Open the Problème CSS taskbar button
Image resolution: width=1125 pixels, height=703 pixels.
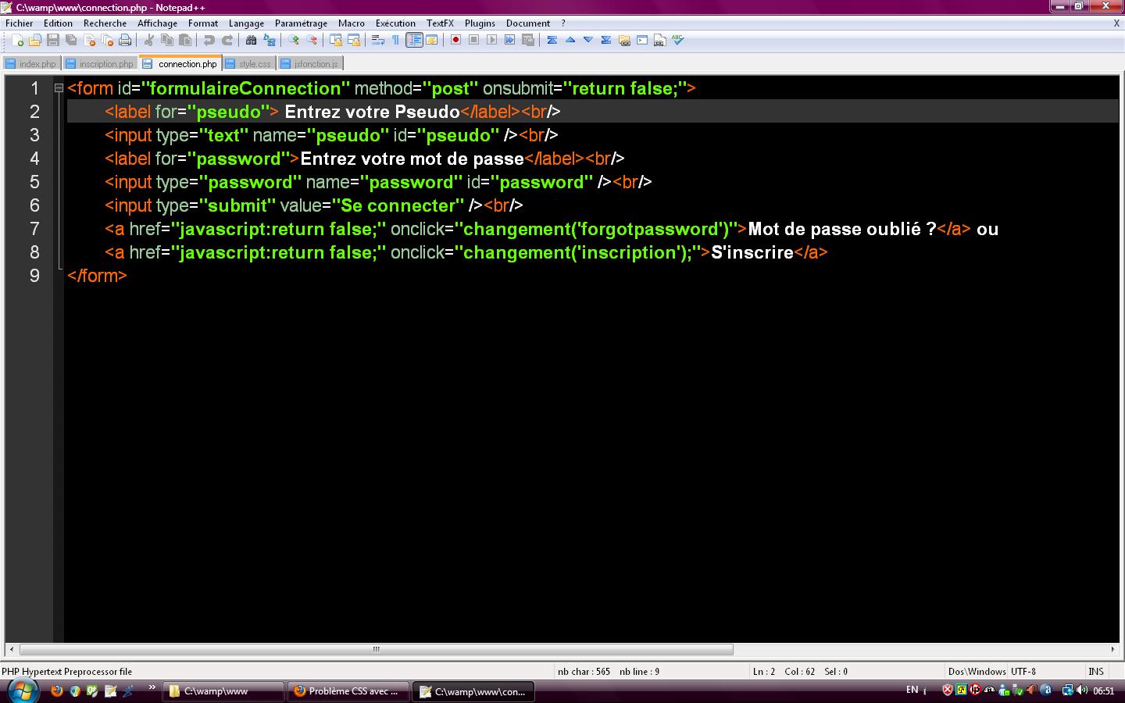coord(348,691)
